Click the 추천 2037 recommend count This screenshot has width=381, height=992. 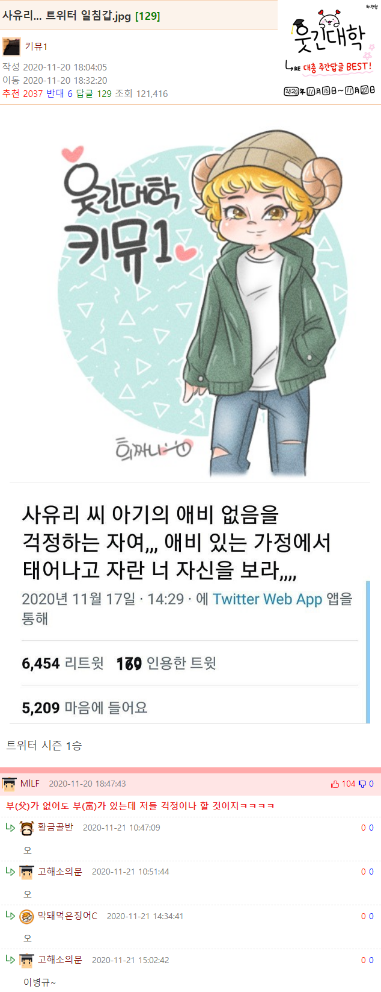[x=22, y=93]
